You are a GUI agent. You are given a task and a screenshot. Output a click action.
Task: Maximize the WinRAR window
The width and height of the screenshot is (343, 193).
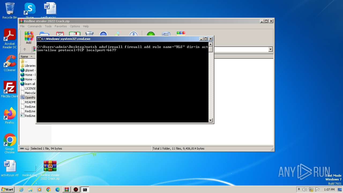pyautogui.click(x=266, y=21)
